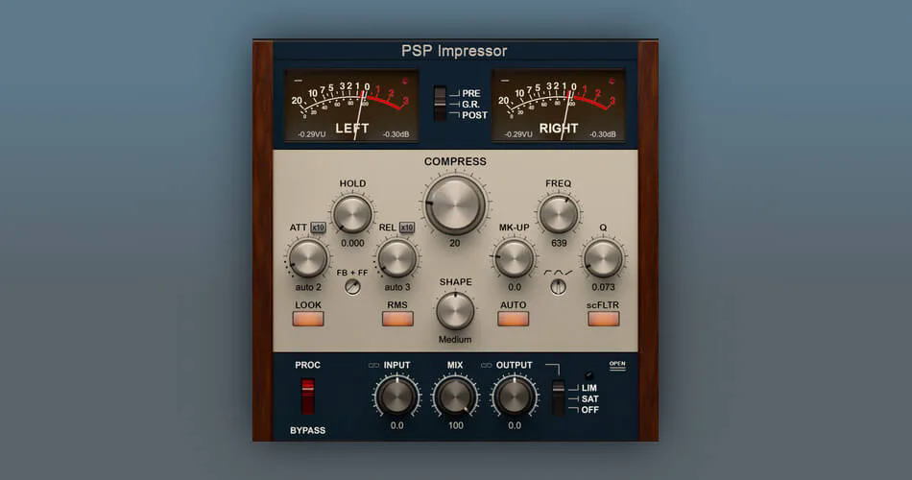Image resolution: width=912 pixels, height=480 pixels.
Task: Click the OPEN panel button
Action: pos(617,366)
